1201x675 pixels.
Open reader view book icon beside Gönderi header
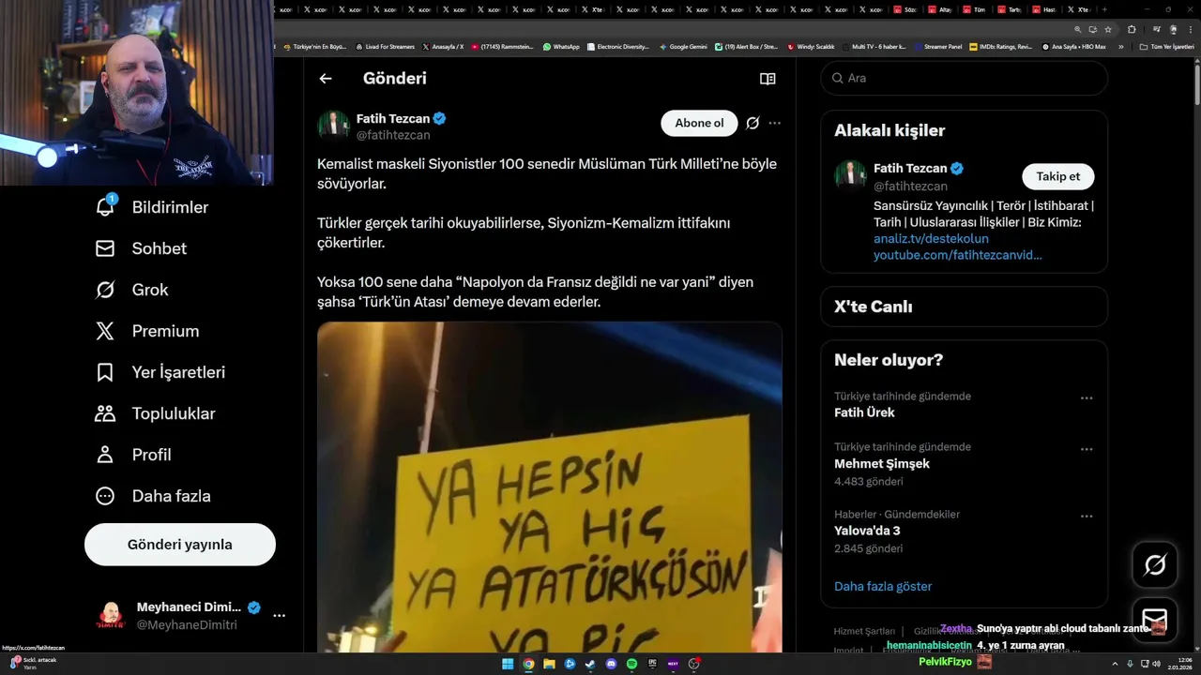click(x=768, y=79)
